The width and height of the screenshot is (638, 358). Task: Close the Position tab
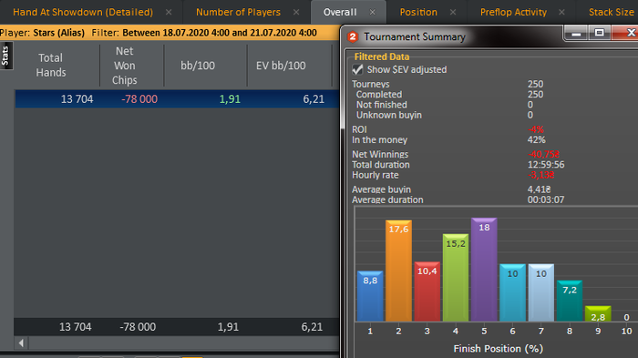453,12
